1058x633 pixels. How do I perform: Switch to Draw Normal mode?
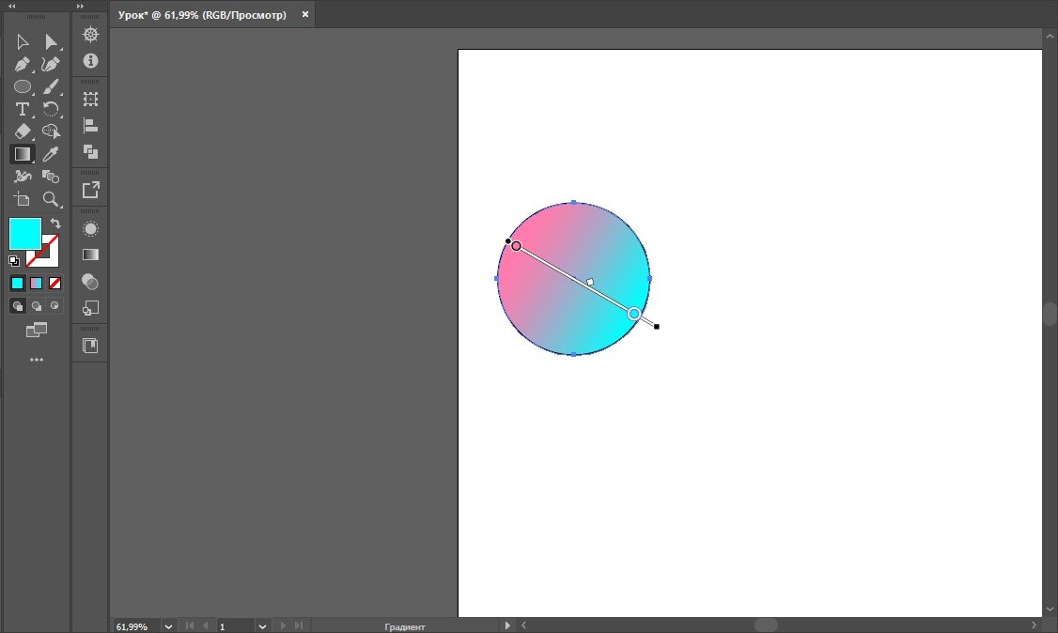18,306
